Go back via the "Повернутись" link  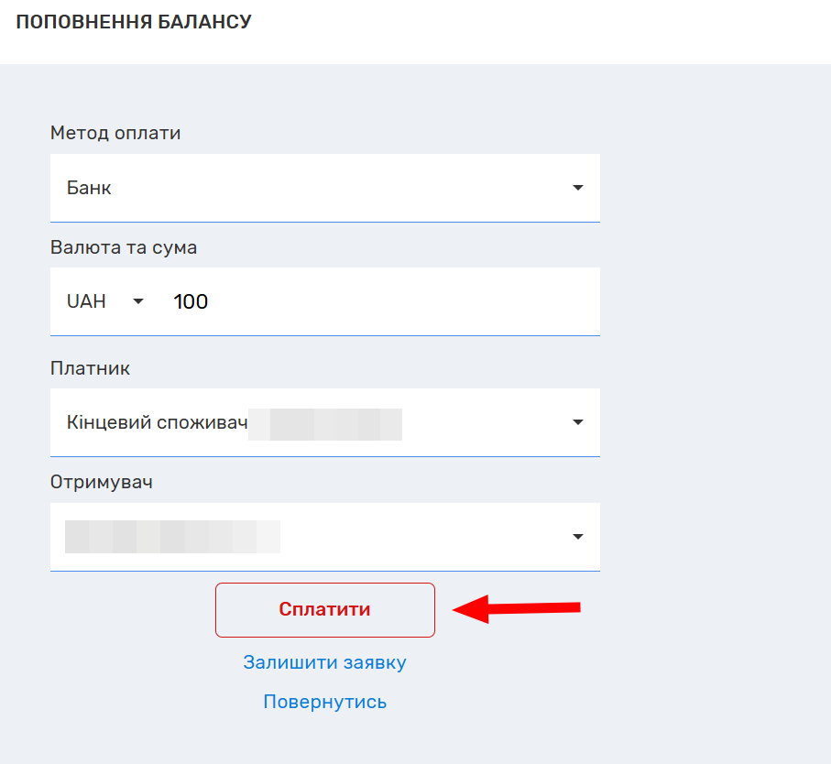(324, 702)
